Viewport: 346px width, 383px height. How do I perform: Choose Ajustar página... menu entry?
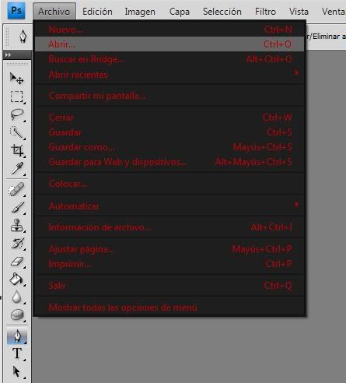tap(170, 249)
